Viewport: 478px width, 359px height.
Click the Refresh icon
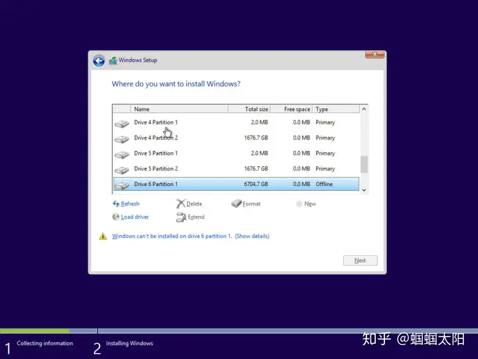click(116, 203)
